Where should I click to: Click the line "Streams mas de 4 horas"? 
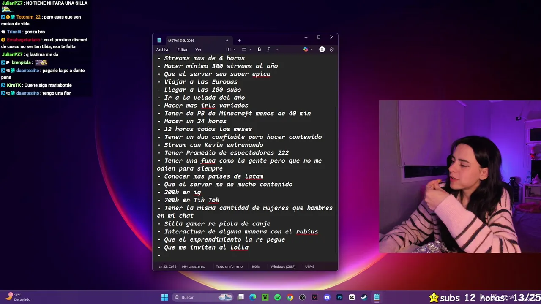[x=200, y=58]
